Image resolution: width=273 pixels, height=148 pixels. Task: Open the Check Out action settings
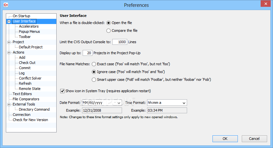coord(27,63)
